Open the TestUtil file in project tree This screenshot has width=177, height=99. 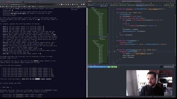point(103,39)
